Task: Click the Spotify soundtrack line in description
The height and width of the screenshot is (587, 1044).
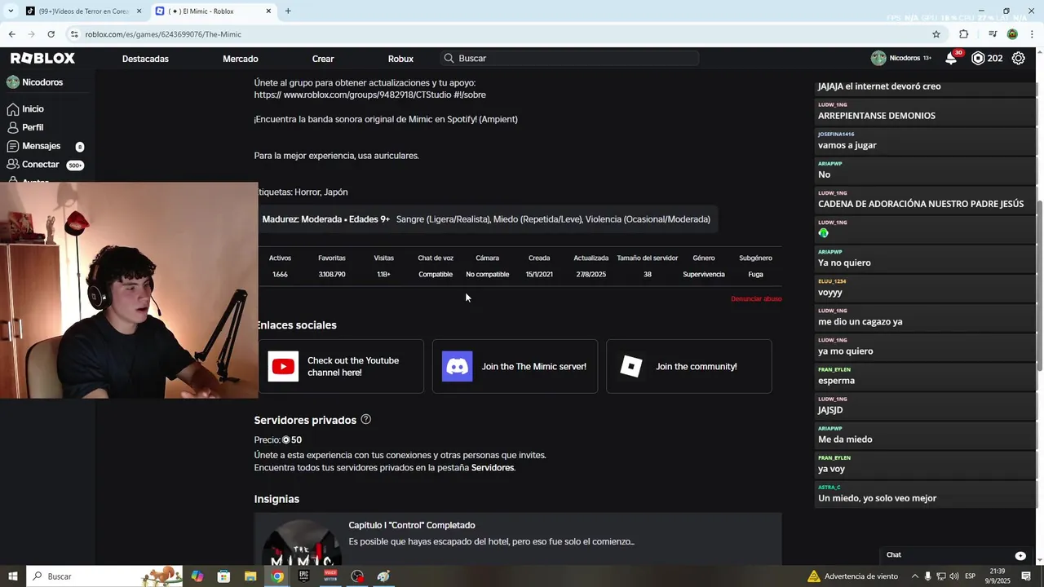Action: coord(386,120)
